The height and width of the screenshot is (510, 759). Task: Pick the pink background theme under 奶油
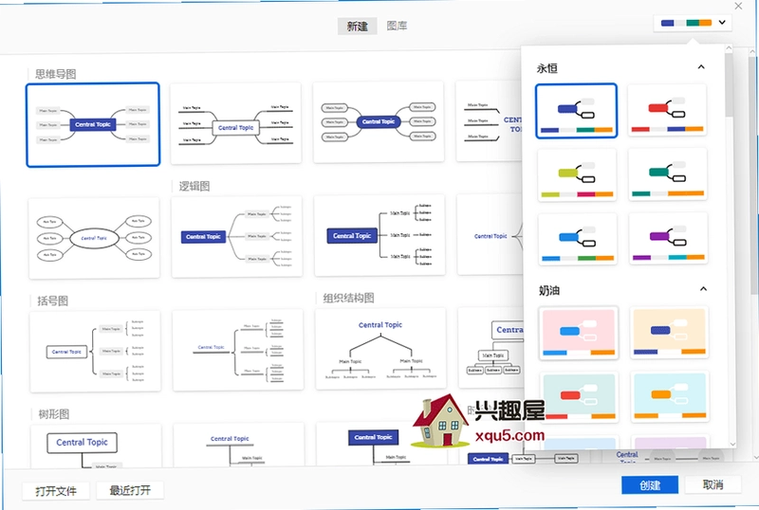point(579,333)
